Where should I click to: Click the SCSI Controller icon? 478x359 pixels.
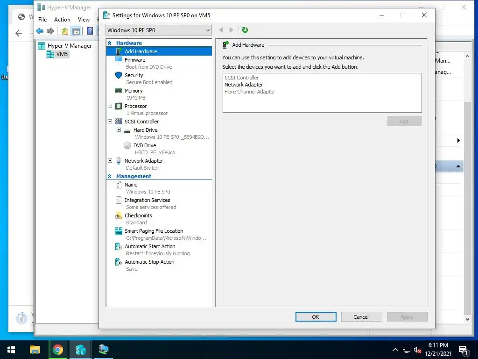(x=119, y=121)
